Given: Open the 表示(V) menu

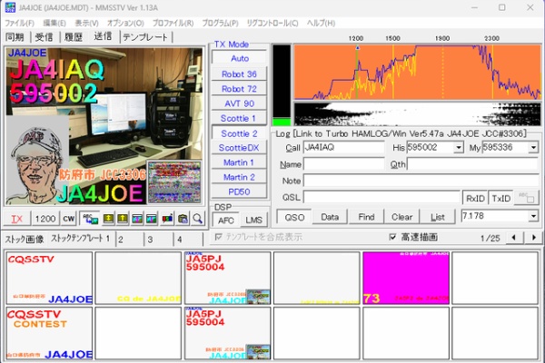Looking at the screenshot, I should [x=87, y=24].
